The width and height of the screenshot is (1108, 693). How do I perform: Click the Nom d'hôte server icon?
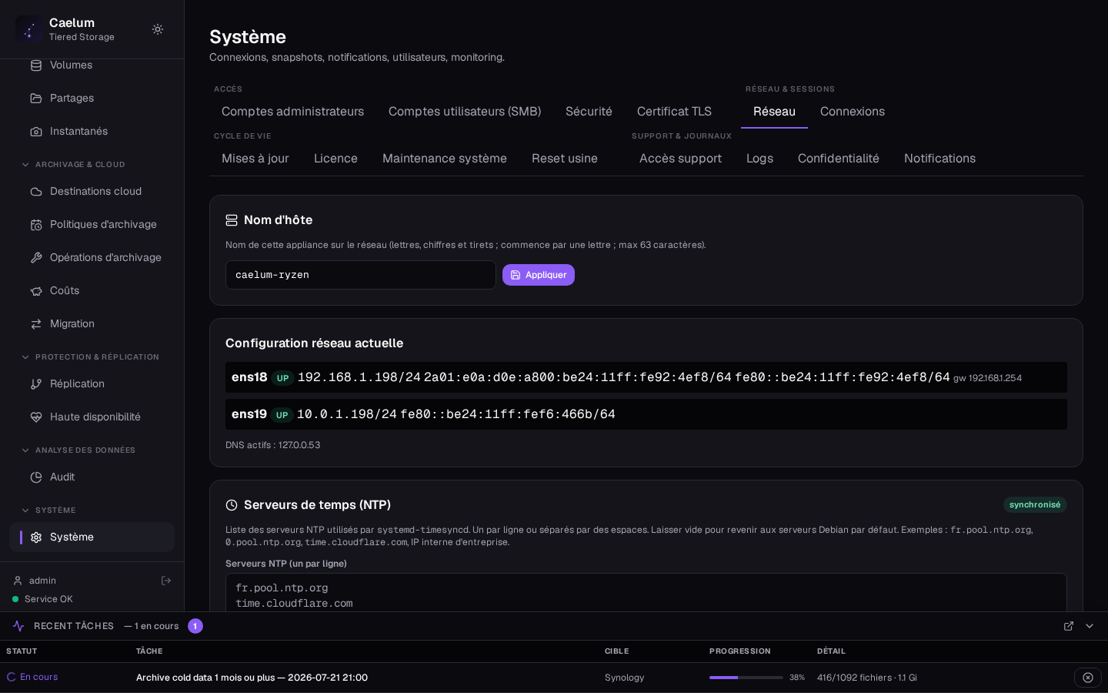click(232, 220)
